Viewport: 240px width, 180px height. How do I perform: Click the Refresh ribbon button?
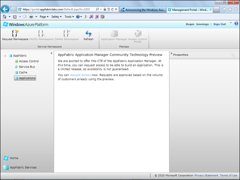pos(89,35)
